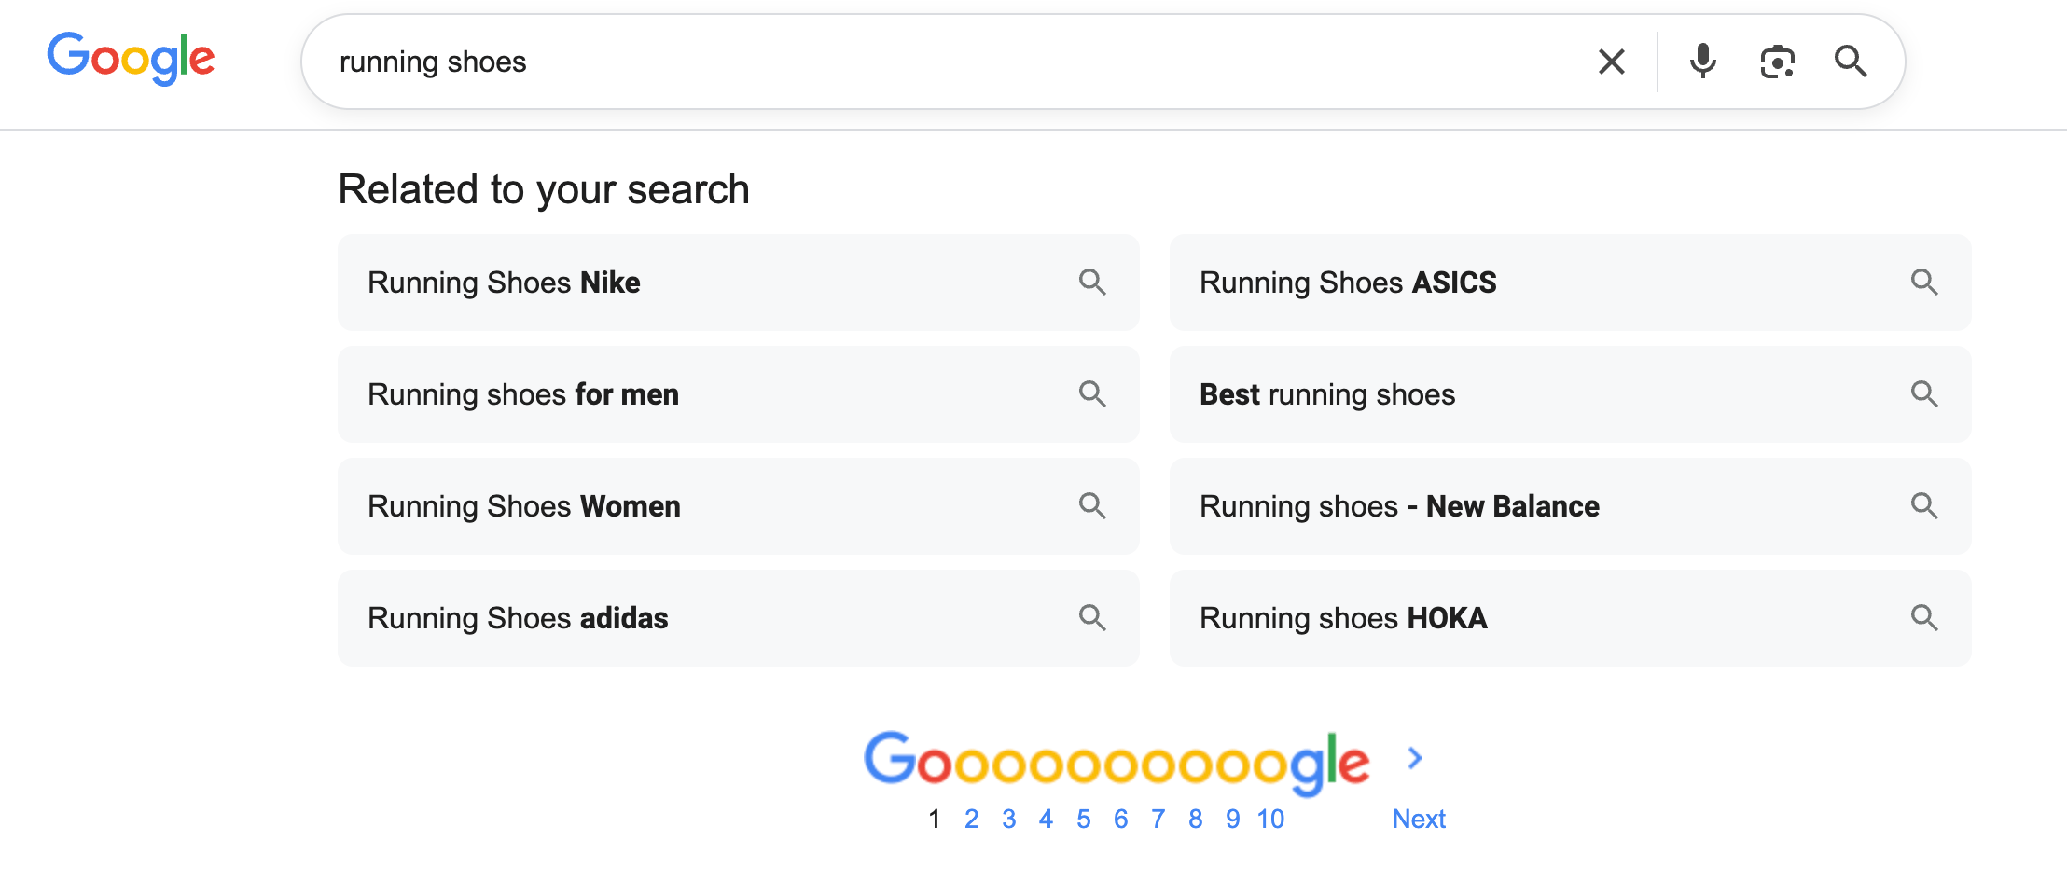This screenshot has width=2067, height=882.
Task: Go to results page 10
Action: pyautogui.click(x=1270, y=818)
